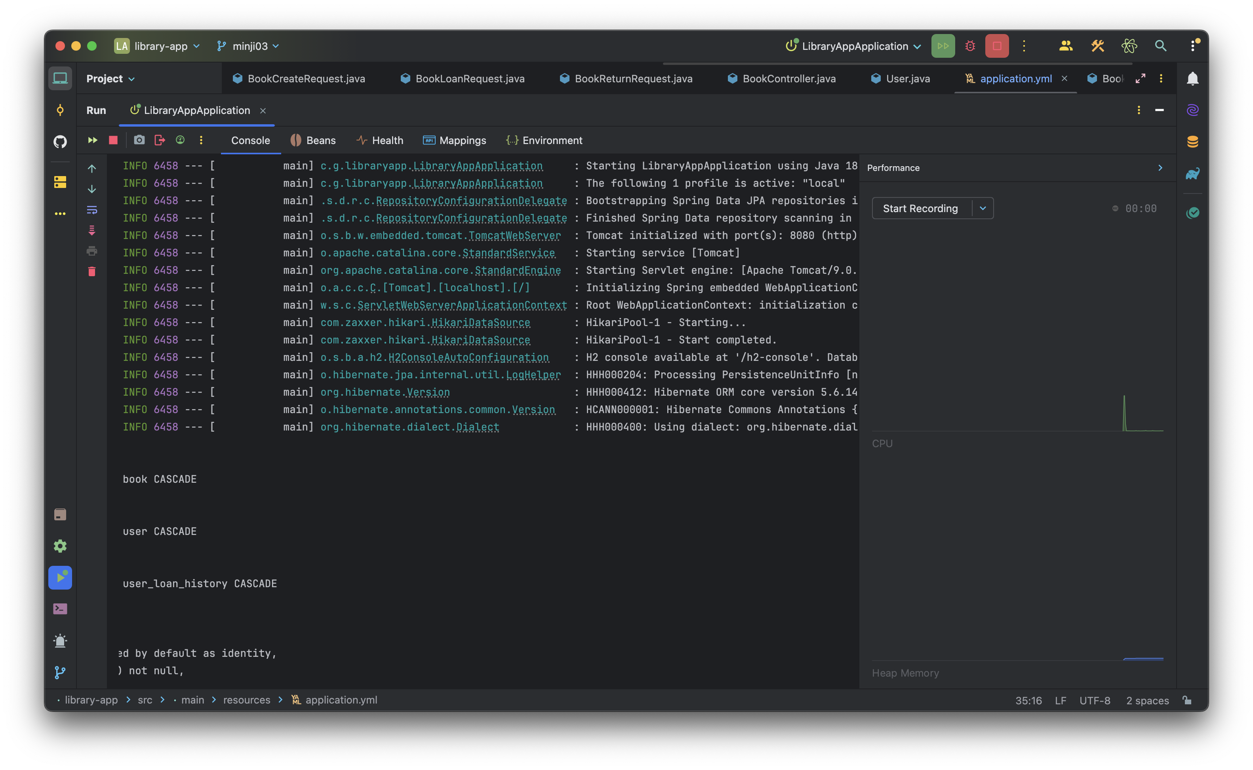Open the AI Assistant spiral icon
Image resolution: width=1253 pixels, height=770 pixels.
1192,110
